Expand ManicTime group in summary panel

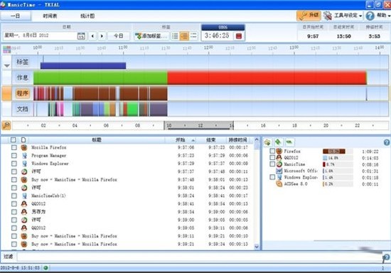[x=272, y=164]
